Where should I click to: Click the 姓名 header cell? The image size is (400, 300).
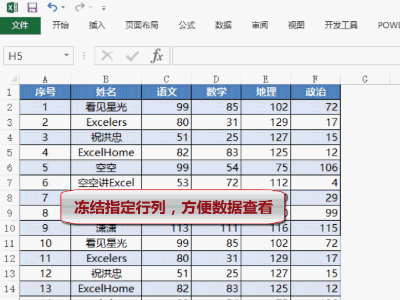[106, 92]
